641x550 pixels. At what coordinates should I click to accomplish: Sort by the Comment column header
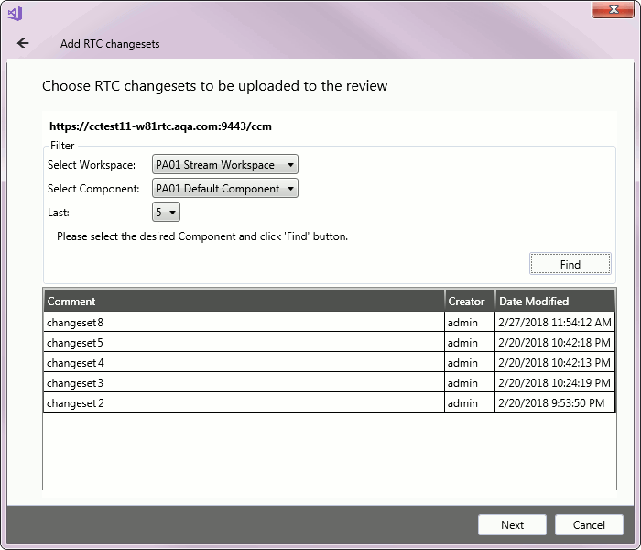pos(243,302)
